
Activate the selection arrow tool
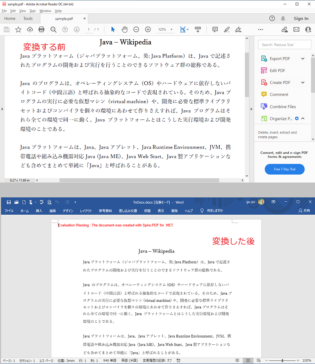pyautogui.click(x=113, y=30)
